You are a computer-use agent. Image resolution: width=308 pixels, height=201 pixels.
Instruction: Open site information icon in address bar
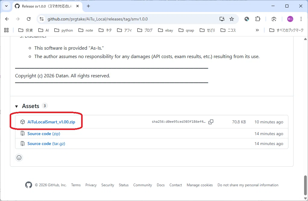[x=42, y=19]
